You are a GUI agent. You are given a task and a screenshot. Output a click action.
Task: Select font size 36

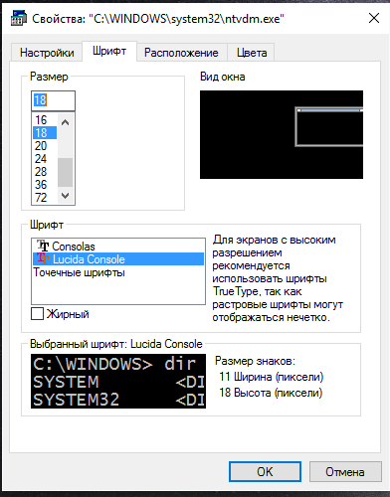[x=45, y=185]
